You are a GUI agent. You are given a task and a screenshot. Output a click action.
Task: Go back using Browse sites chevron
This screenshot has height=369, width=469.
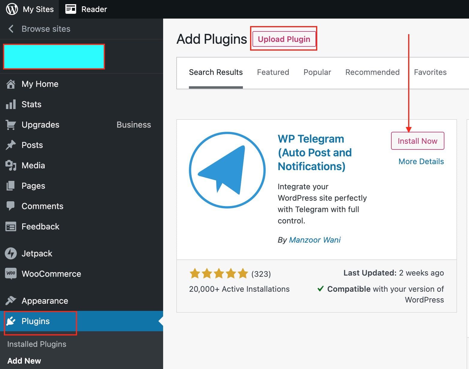pyautogui.click(x=11, y=29)
